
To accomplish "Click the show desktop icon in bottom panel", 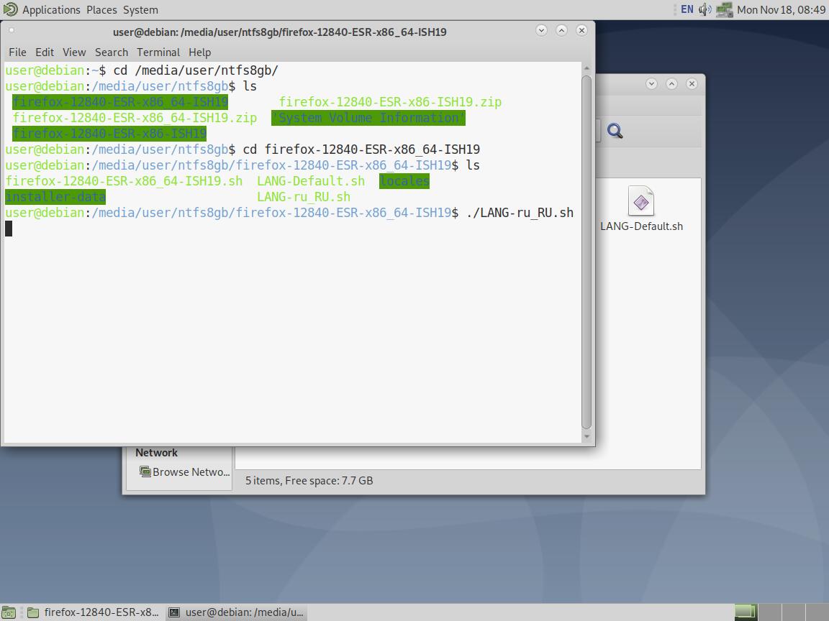I will coord(9,612).
